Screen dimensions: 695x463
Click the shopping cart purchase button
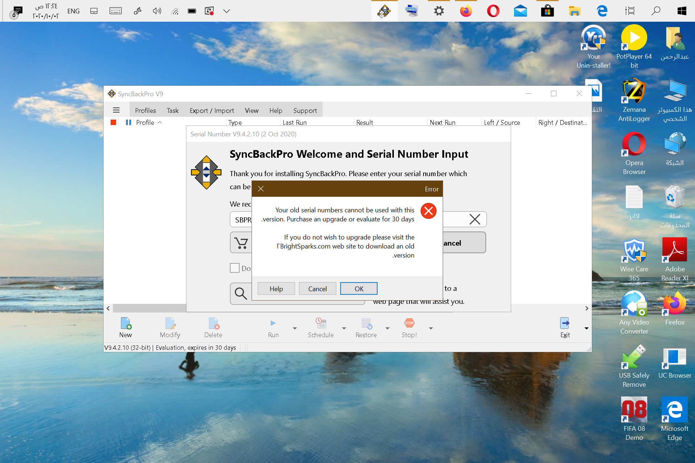[x=241, y=242]
